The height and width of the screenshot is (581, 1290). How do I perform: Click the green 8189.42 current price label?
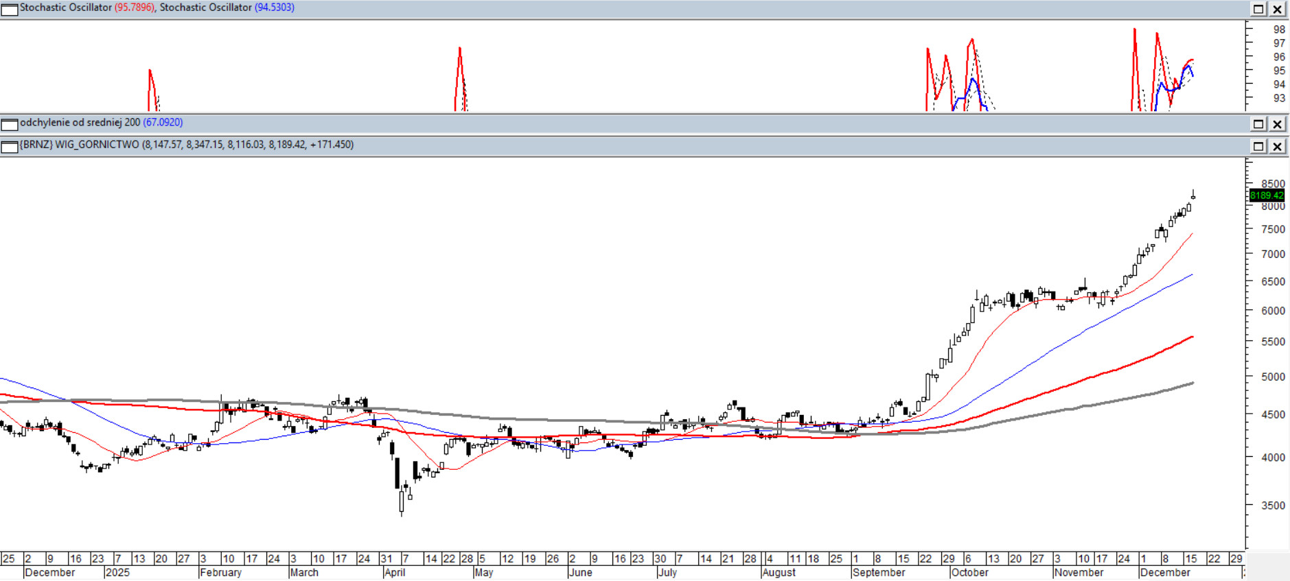pos(1266,195)
